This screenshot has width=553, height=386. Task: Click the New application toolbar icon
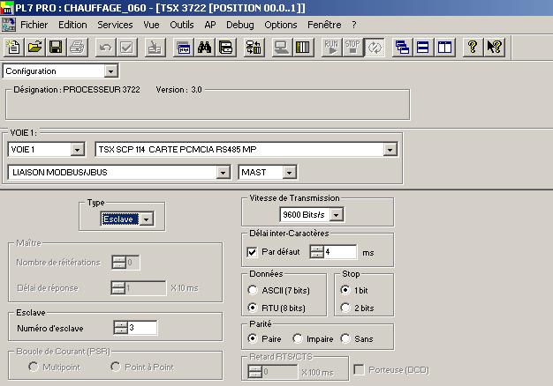pos(13,48)
